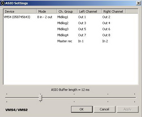This screenshot has height=117, width=142.
Task: Select the VMS4 (058745643) device entry
Action: pyautogui.click(x=17, y=17)
